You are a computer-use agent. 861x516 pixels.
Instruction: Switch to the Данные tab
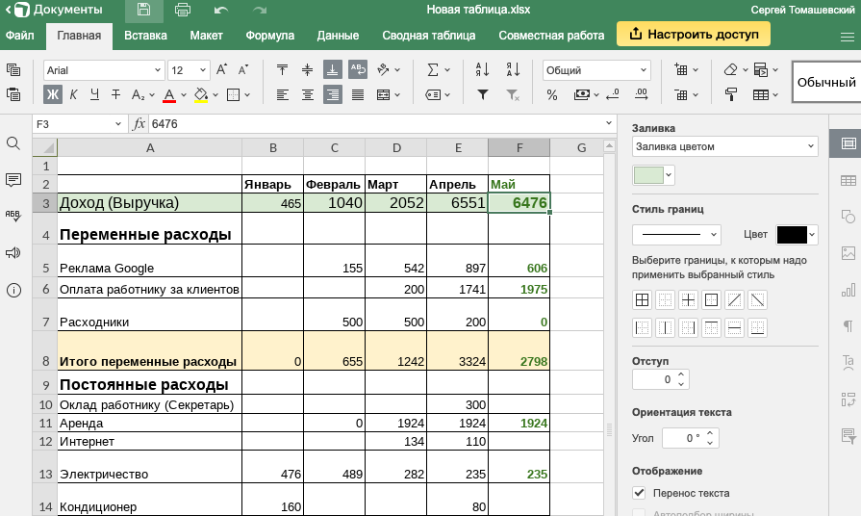[338, 36]
